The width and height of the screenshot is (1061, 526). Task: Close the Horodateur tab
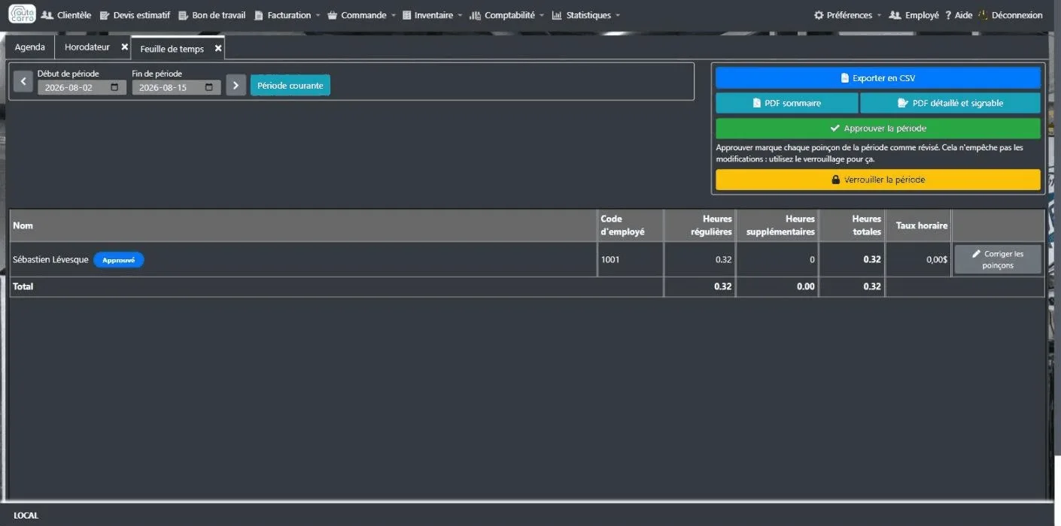coord(125,47)
